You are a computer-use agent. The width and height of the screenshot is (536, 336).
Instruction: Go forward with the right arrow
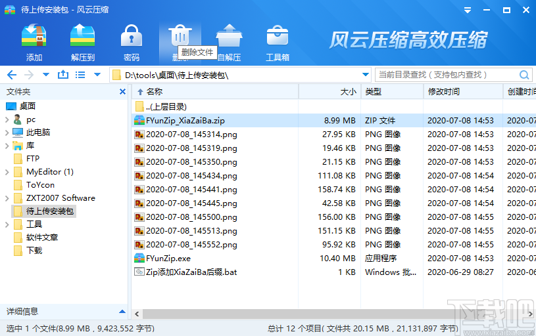(29, 75)
